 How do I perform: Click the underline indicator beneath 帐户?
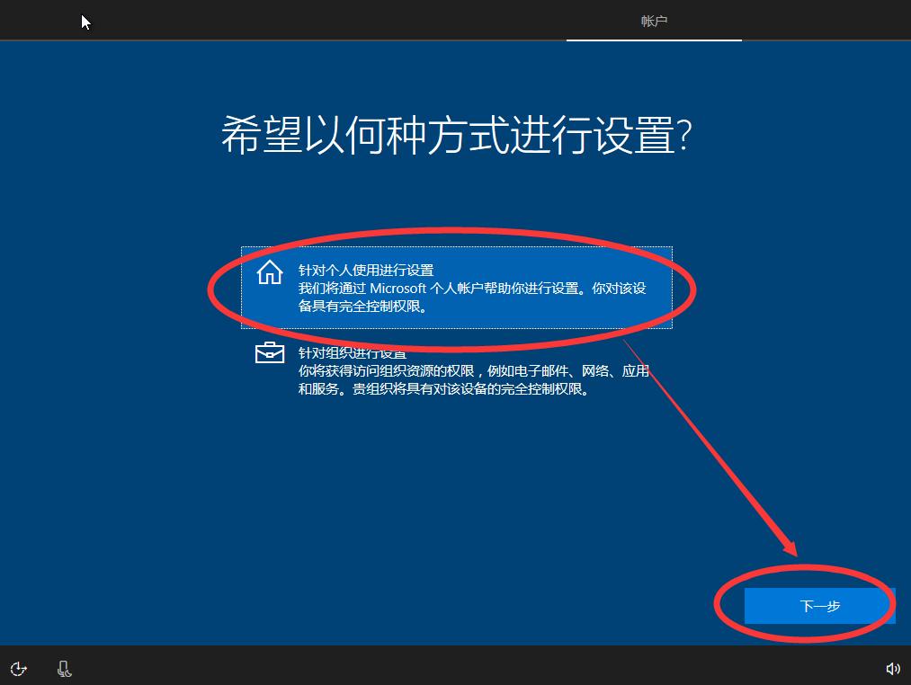coord(653,40)
